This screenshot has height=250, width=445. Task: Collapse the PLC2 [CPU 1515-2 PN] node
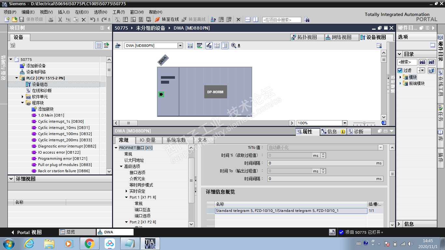(17, 78)
